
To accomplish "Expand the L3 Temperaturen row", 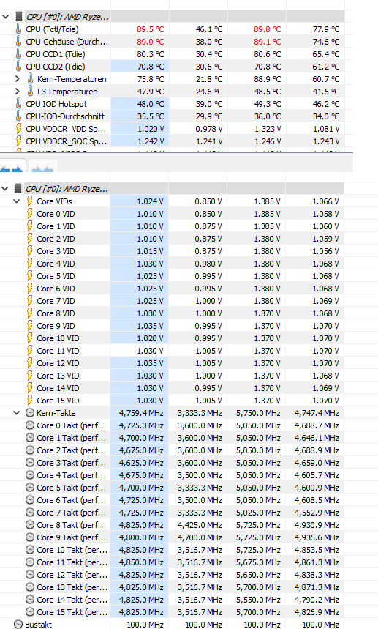I will tap(18, 92).
